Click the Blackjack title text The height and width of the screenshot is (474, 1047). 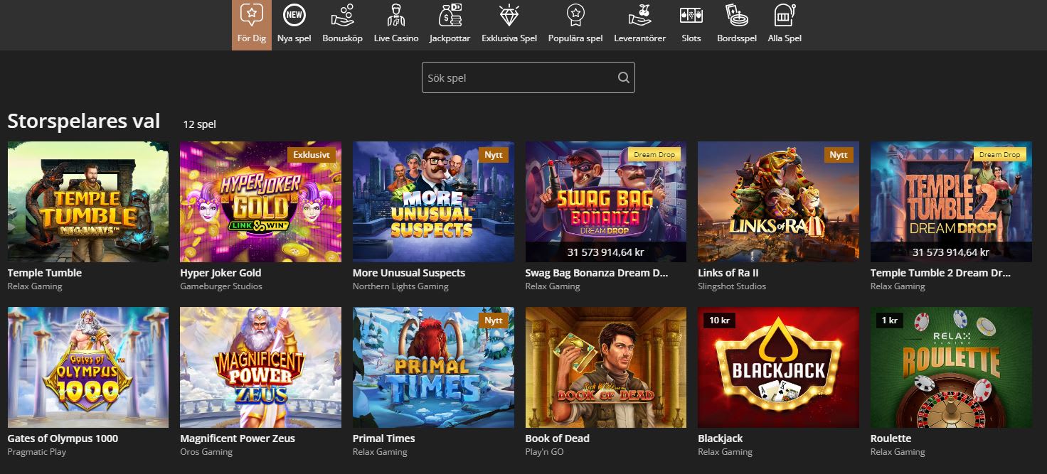(721, 438)
